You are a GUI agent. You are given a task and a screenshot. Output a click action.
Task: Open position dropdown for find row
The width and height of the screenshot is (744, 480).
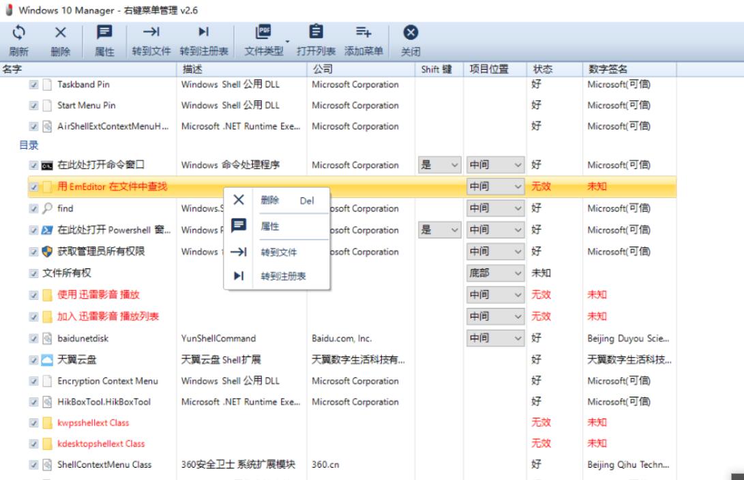coord(495,208)
